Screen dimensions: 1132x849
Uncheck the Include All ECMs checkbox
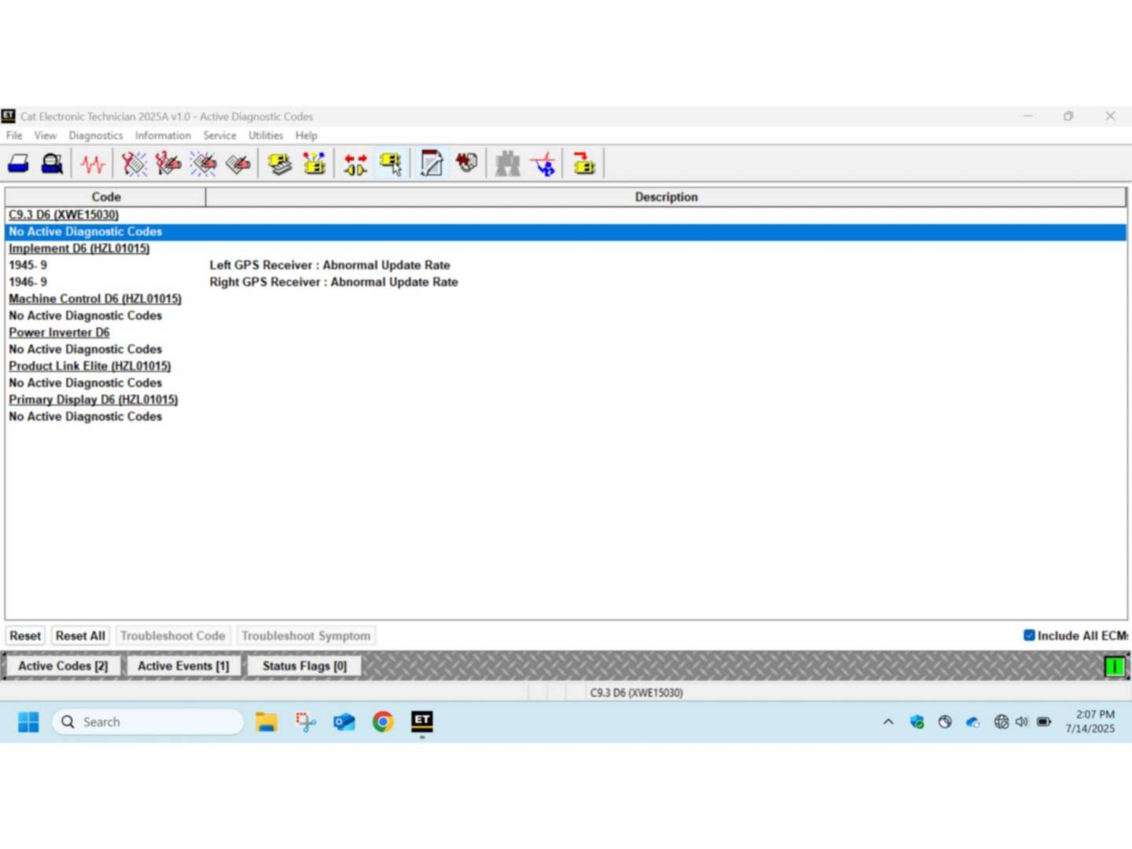tap(1029, 635)
